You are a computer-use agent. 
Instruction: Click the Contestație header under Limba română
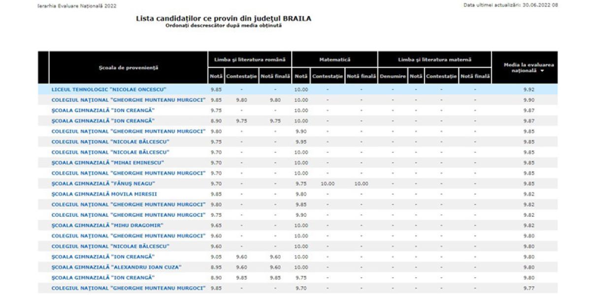[241, 76]
